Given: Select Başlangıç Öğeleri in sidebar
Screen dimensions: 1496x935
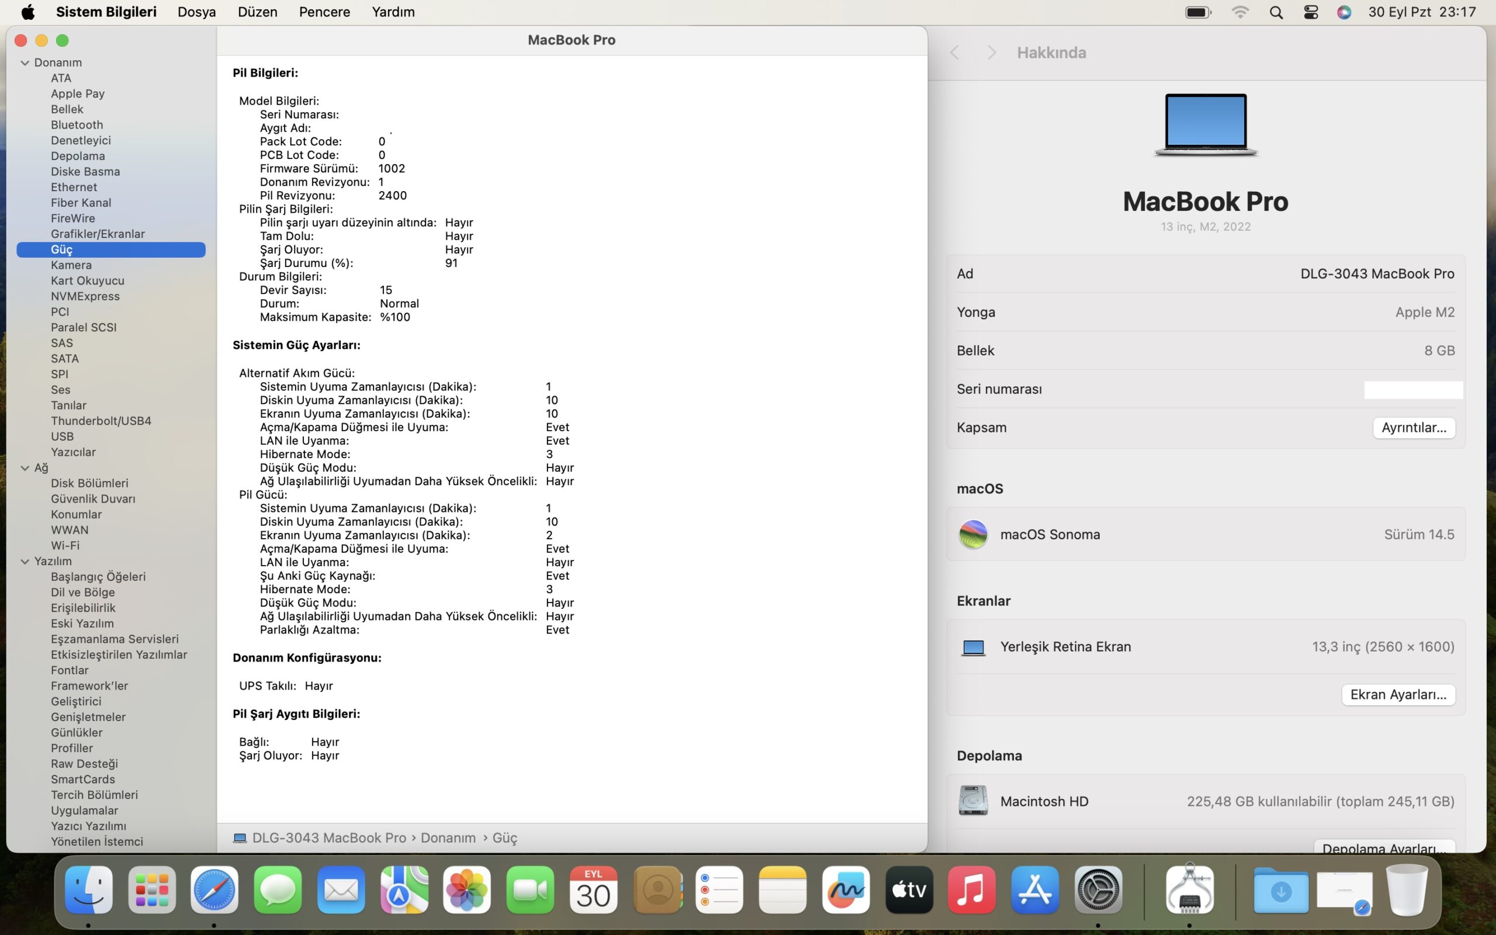Looking at the screenshot, I should point(98,577).
